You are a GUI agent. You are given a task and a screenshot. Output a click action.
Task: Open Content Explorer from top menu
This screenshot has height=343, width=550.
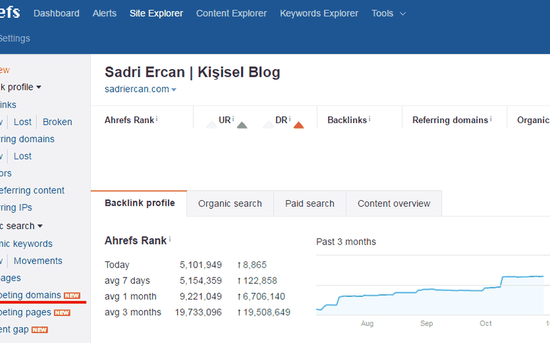tap(231, 13)
